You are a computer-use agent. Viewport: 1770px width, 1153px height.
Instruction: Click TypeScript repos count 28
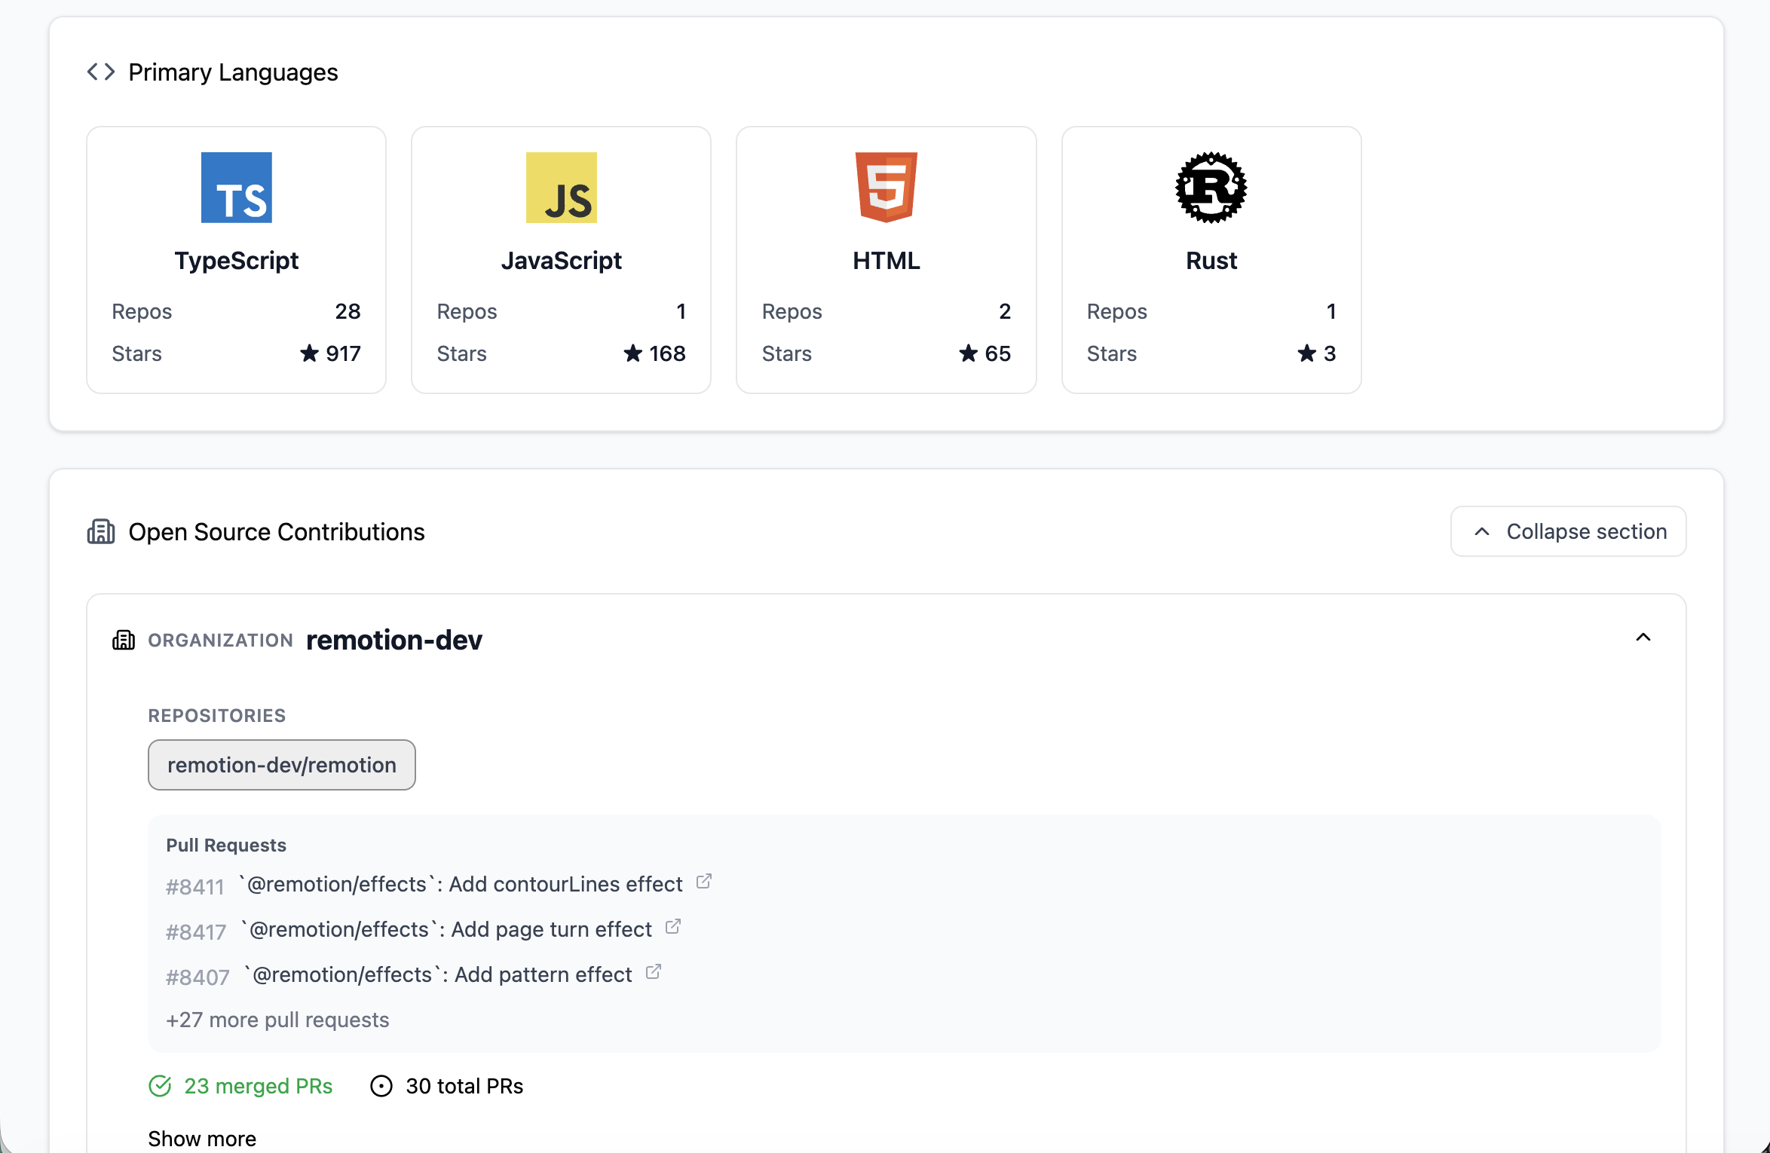coord(348,311)
